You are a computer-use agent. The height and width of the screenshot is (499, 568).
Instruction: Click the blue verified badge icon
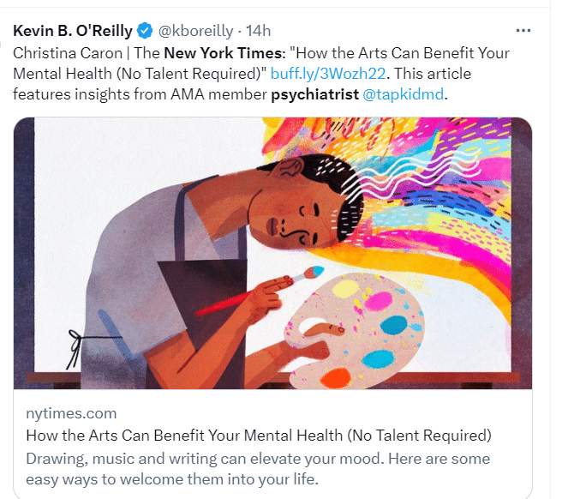(x=145, y=32)
